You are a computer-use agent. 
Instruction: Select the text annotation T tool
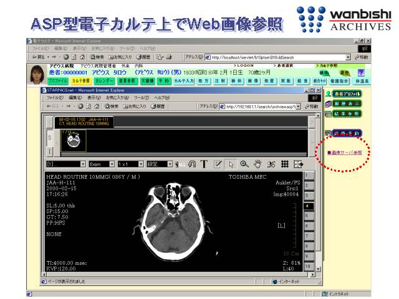(x=203, y=164)
